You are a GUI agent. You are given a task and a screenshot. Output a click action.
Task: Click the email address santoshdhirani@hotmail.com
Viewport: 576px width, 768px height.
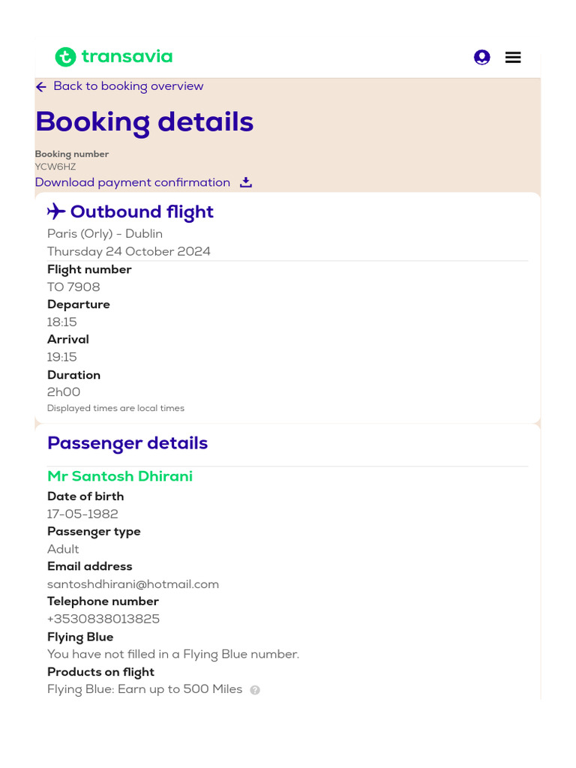(x=133, y=584)
